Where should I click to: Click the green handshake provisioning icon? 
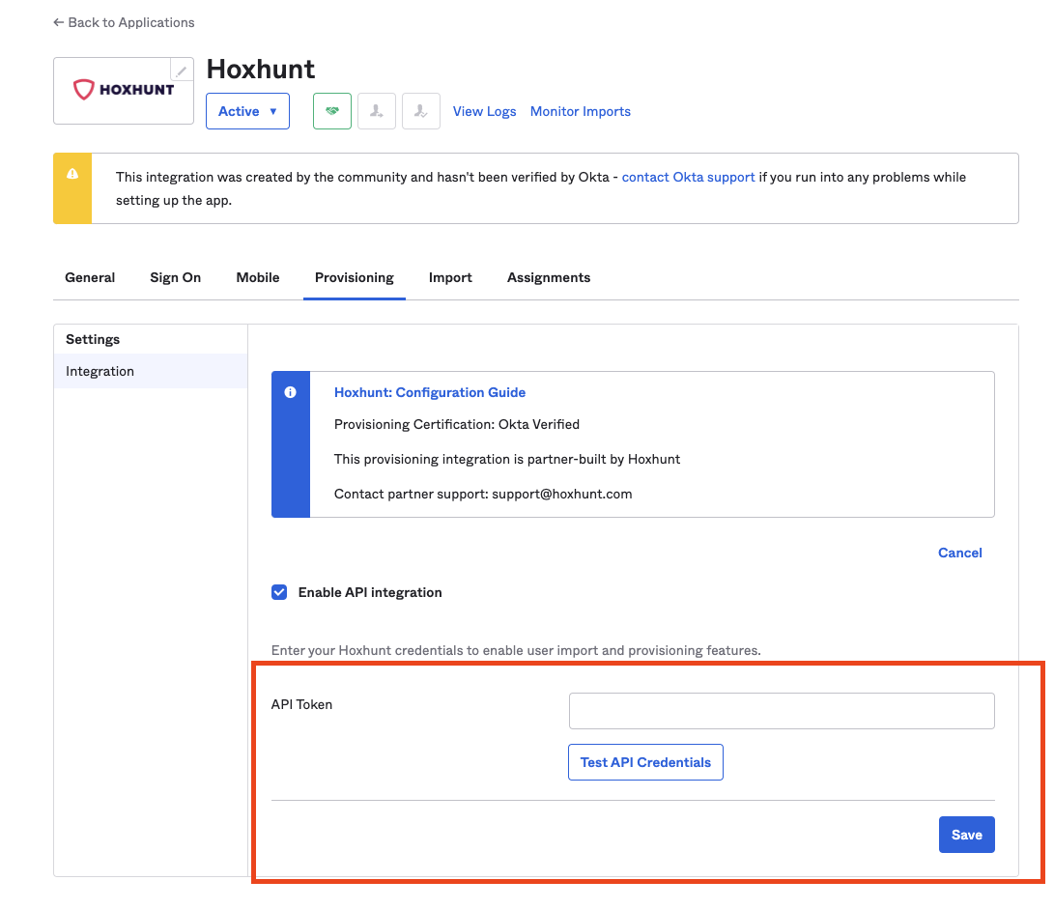(x=332, y=111)
